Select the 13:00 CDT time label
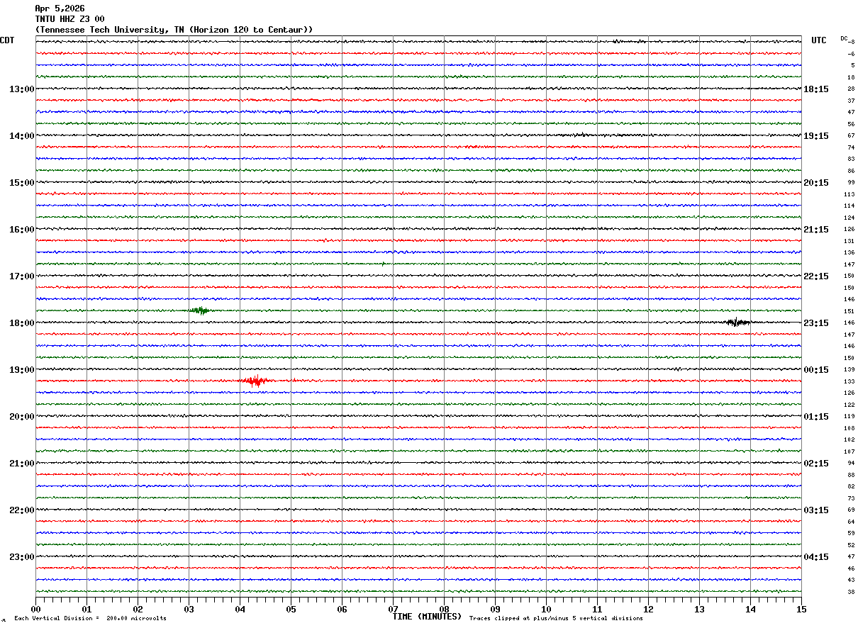858x628 pixels. (x=21, y=89)
